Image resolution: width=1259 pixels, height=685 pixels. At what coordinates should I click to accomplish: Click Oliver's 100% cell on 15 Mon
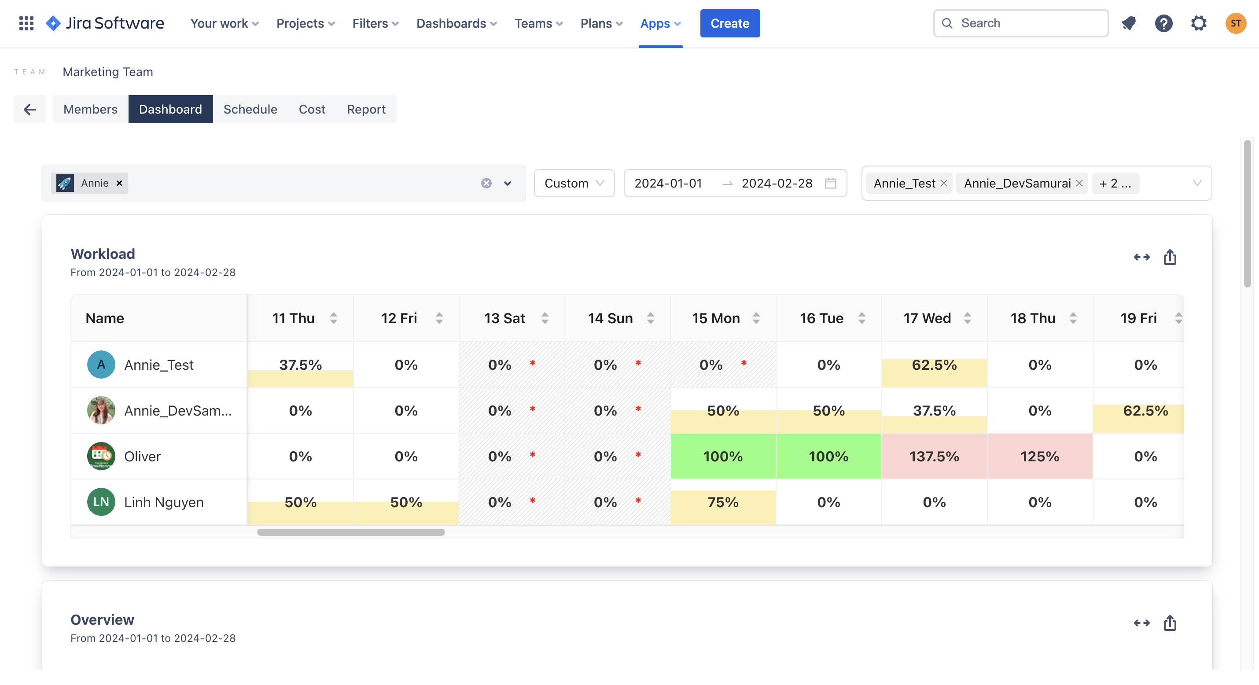[723, 456]
